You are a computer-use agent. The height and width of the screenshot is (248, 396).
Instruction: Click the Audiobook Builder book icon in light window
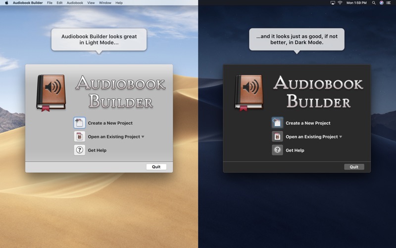click(x=51, y=93)
